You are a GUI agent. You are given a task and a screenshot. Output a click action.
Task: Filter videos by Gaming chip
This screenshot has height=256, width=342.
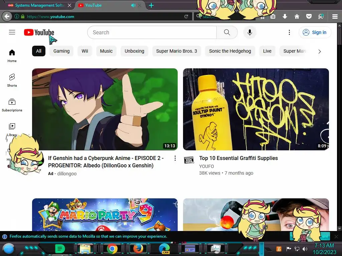pyautogui.click(x=61, y=51)
